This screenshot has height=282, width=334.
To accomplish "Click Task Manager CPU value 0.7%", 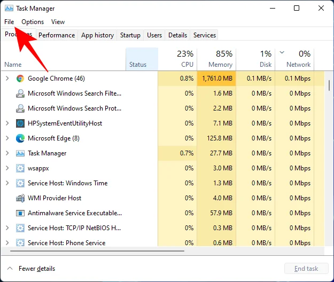I will point(187,153).
